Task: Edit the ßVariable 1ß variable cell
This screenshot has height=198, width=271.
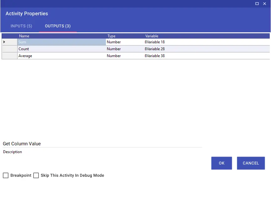Action: (207, 42)
